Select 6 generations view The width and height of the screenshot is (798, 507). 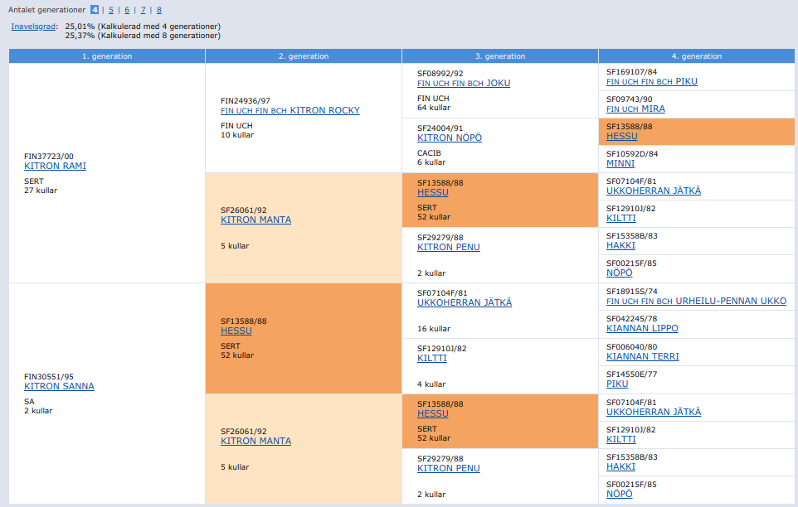tap(126, 11)
